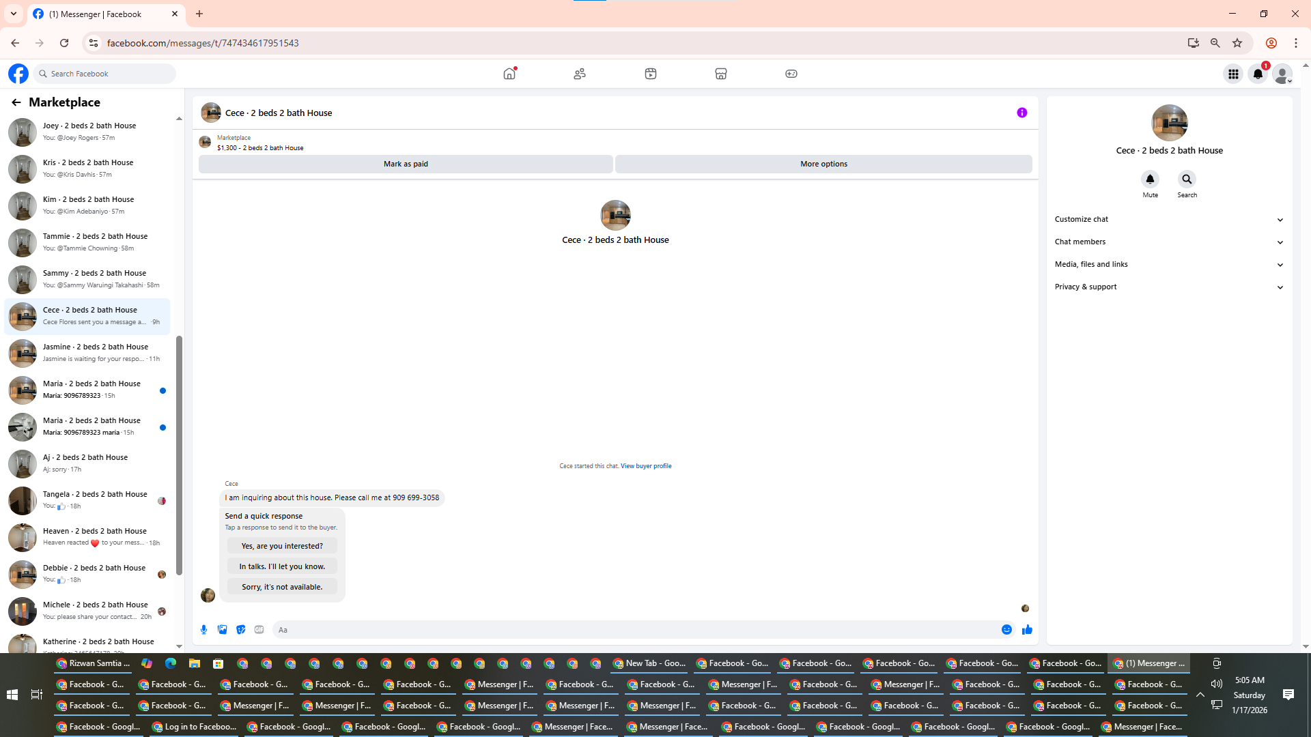Open the Facebook notifications bell
Viewport: 1311px width, 737px height.
1257,74
